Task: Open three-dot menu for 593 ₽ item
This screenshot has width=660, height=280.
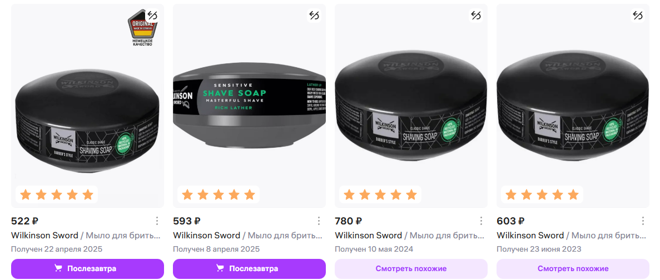Action: click(x=319, y=221)
